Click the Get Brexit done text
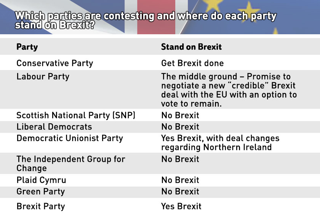The height and width of the screenshot is (217, 320). click(x=192, y=63)
